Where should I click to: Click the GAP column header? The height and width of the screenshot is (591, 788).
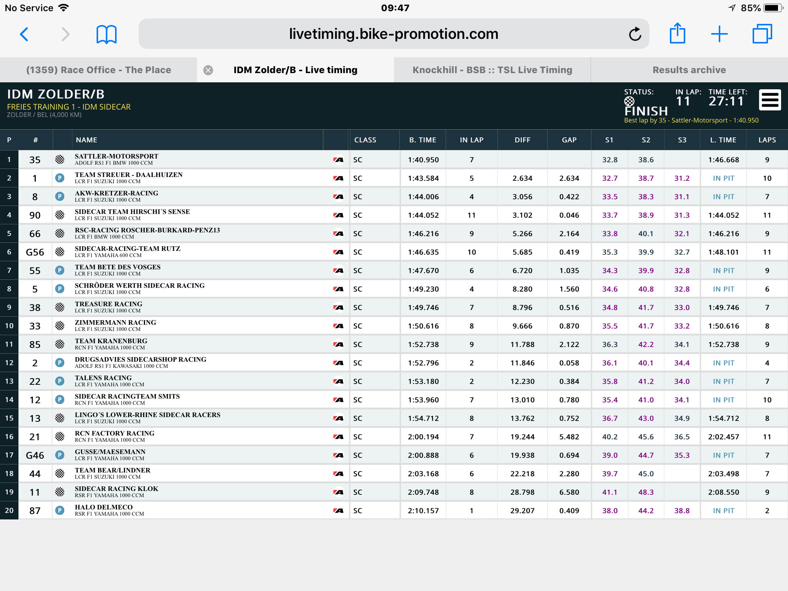click(x=569, y=140)
